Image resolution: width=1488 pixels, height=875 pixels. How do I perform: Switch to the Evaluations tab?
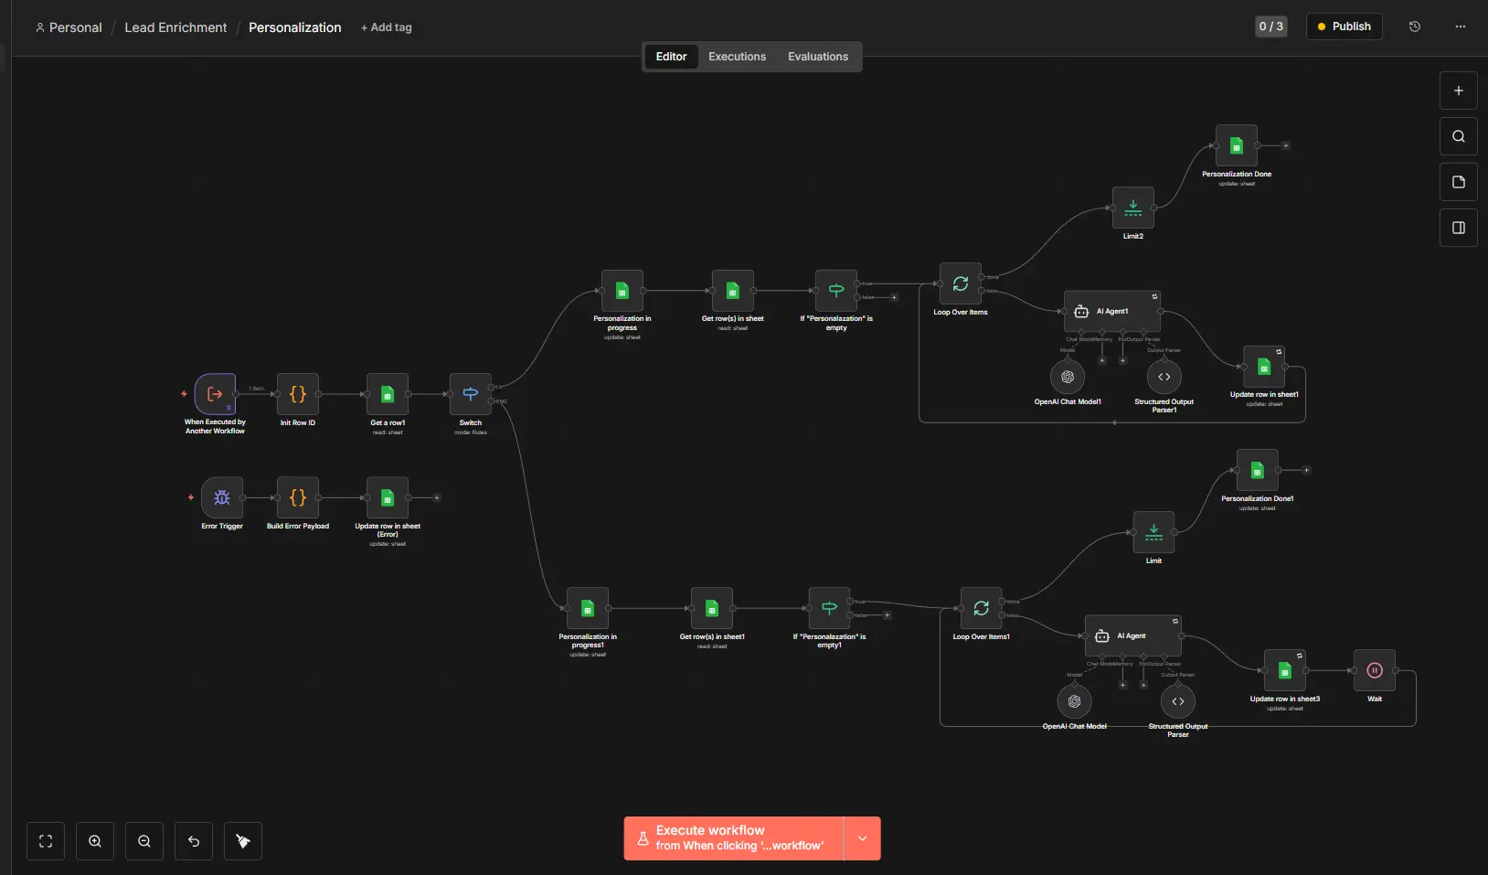click(818, 57)
